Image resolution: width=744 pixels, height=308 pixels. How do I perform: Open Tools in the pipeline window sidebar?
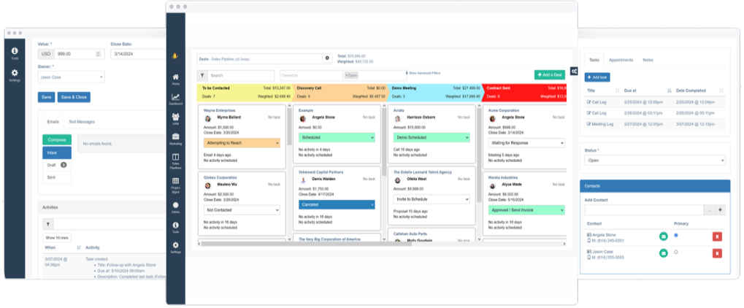(175, 227)
